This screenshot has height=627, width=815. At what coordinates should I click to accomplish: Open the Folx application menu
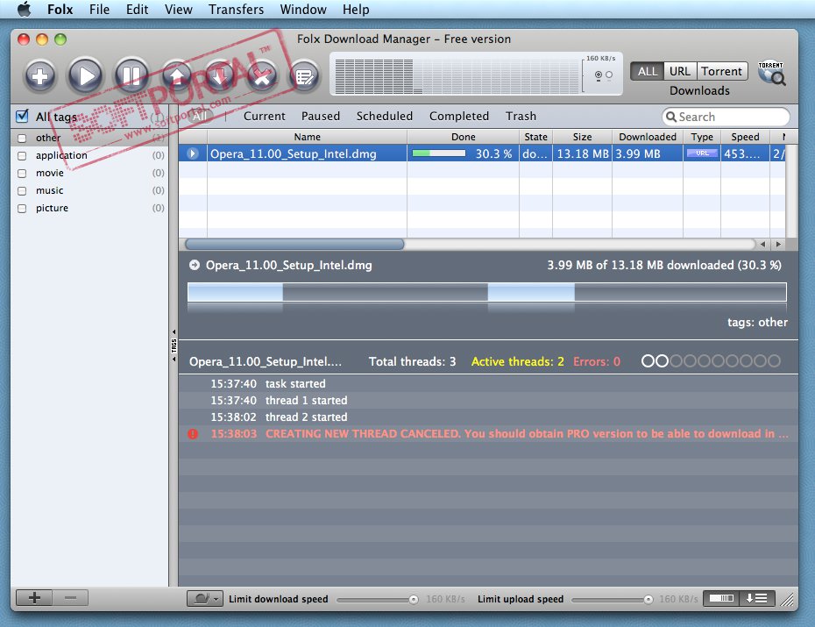pos(60,10)
